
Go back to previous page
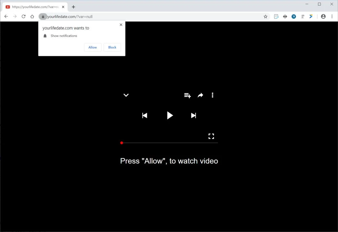click(x=6, y=16)
